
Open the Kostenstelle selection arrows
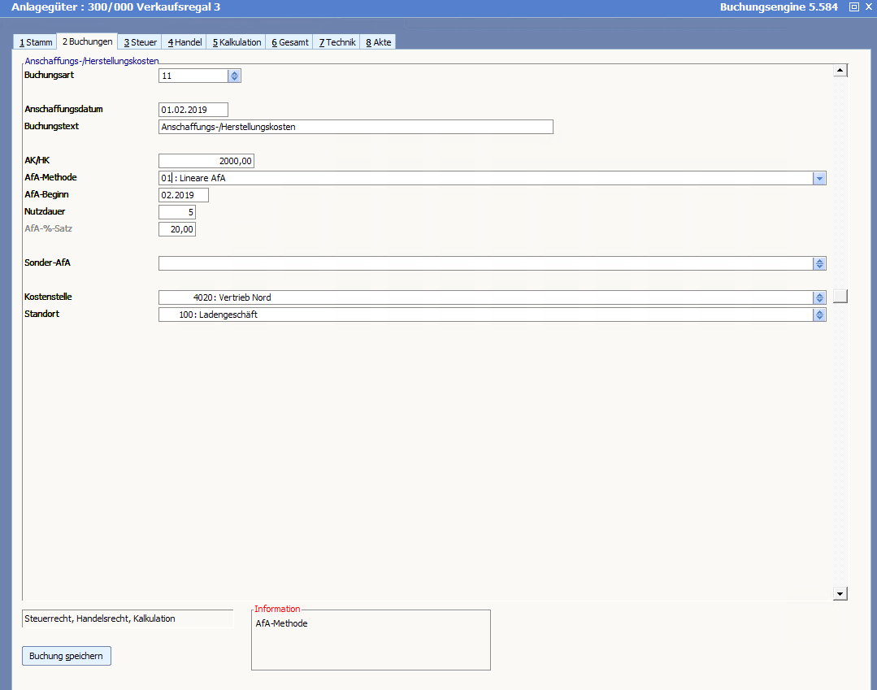pos(819,297)
